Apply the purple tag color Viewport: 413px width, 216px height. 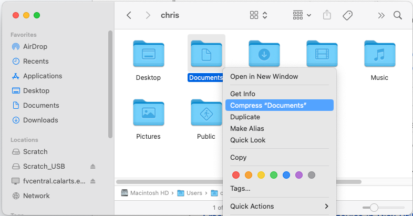point(299,175)
